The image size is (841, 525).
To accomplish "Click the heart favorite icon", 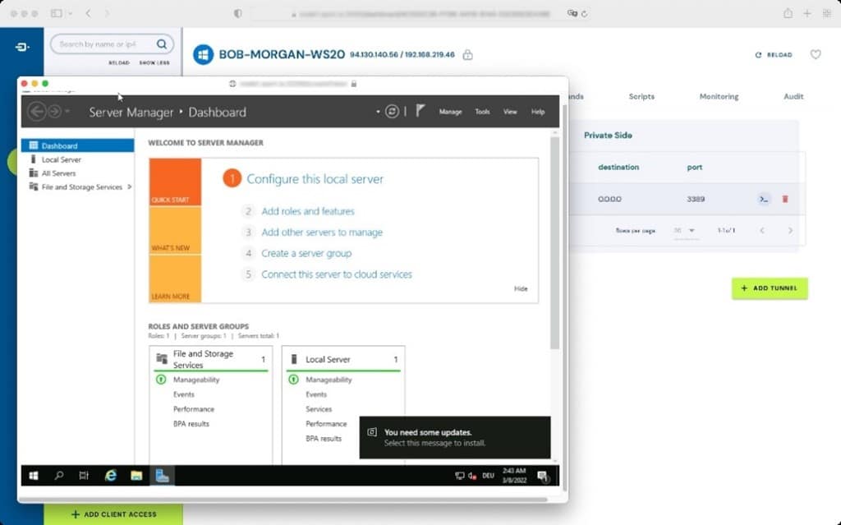I will 816,54.
